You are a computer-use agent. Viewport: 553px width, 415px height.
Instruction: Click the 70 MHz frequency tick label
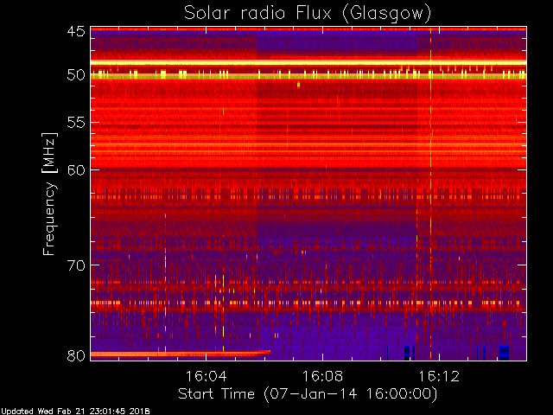pos(76,265)
